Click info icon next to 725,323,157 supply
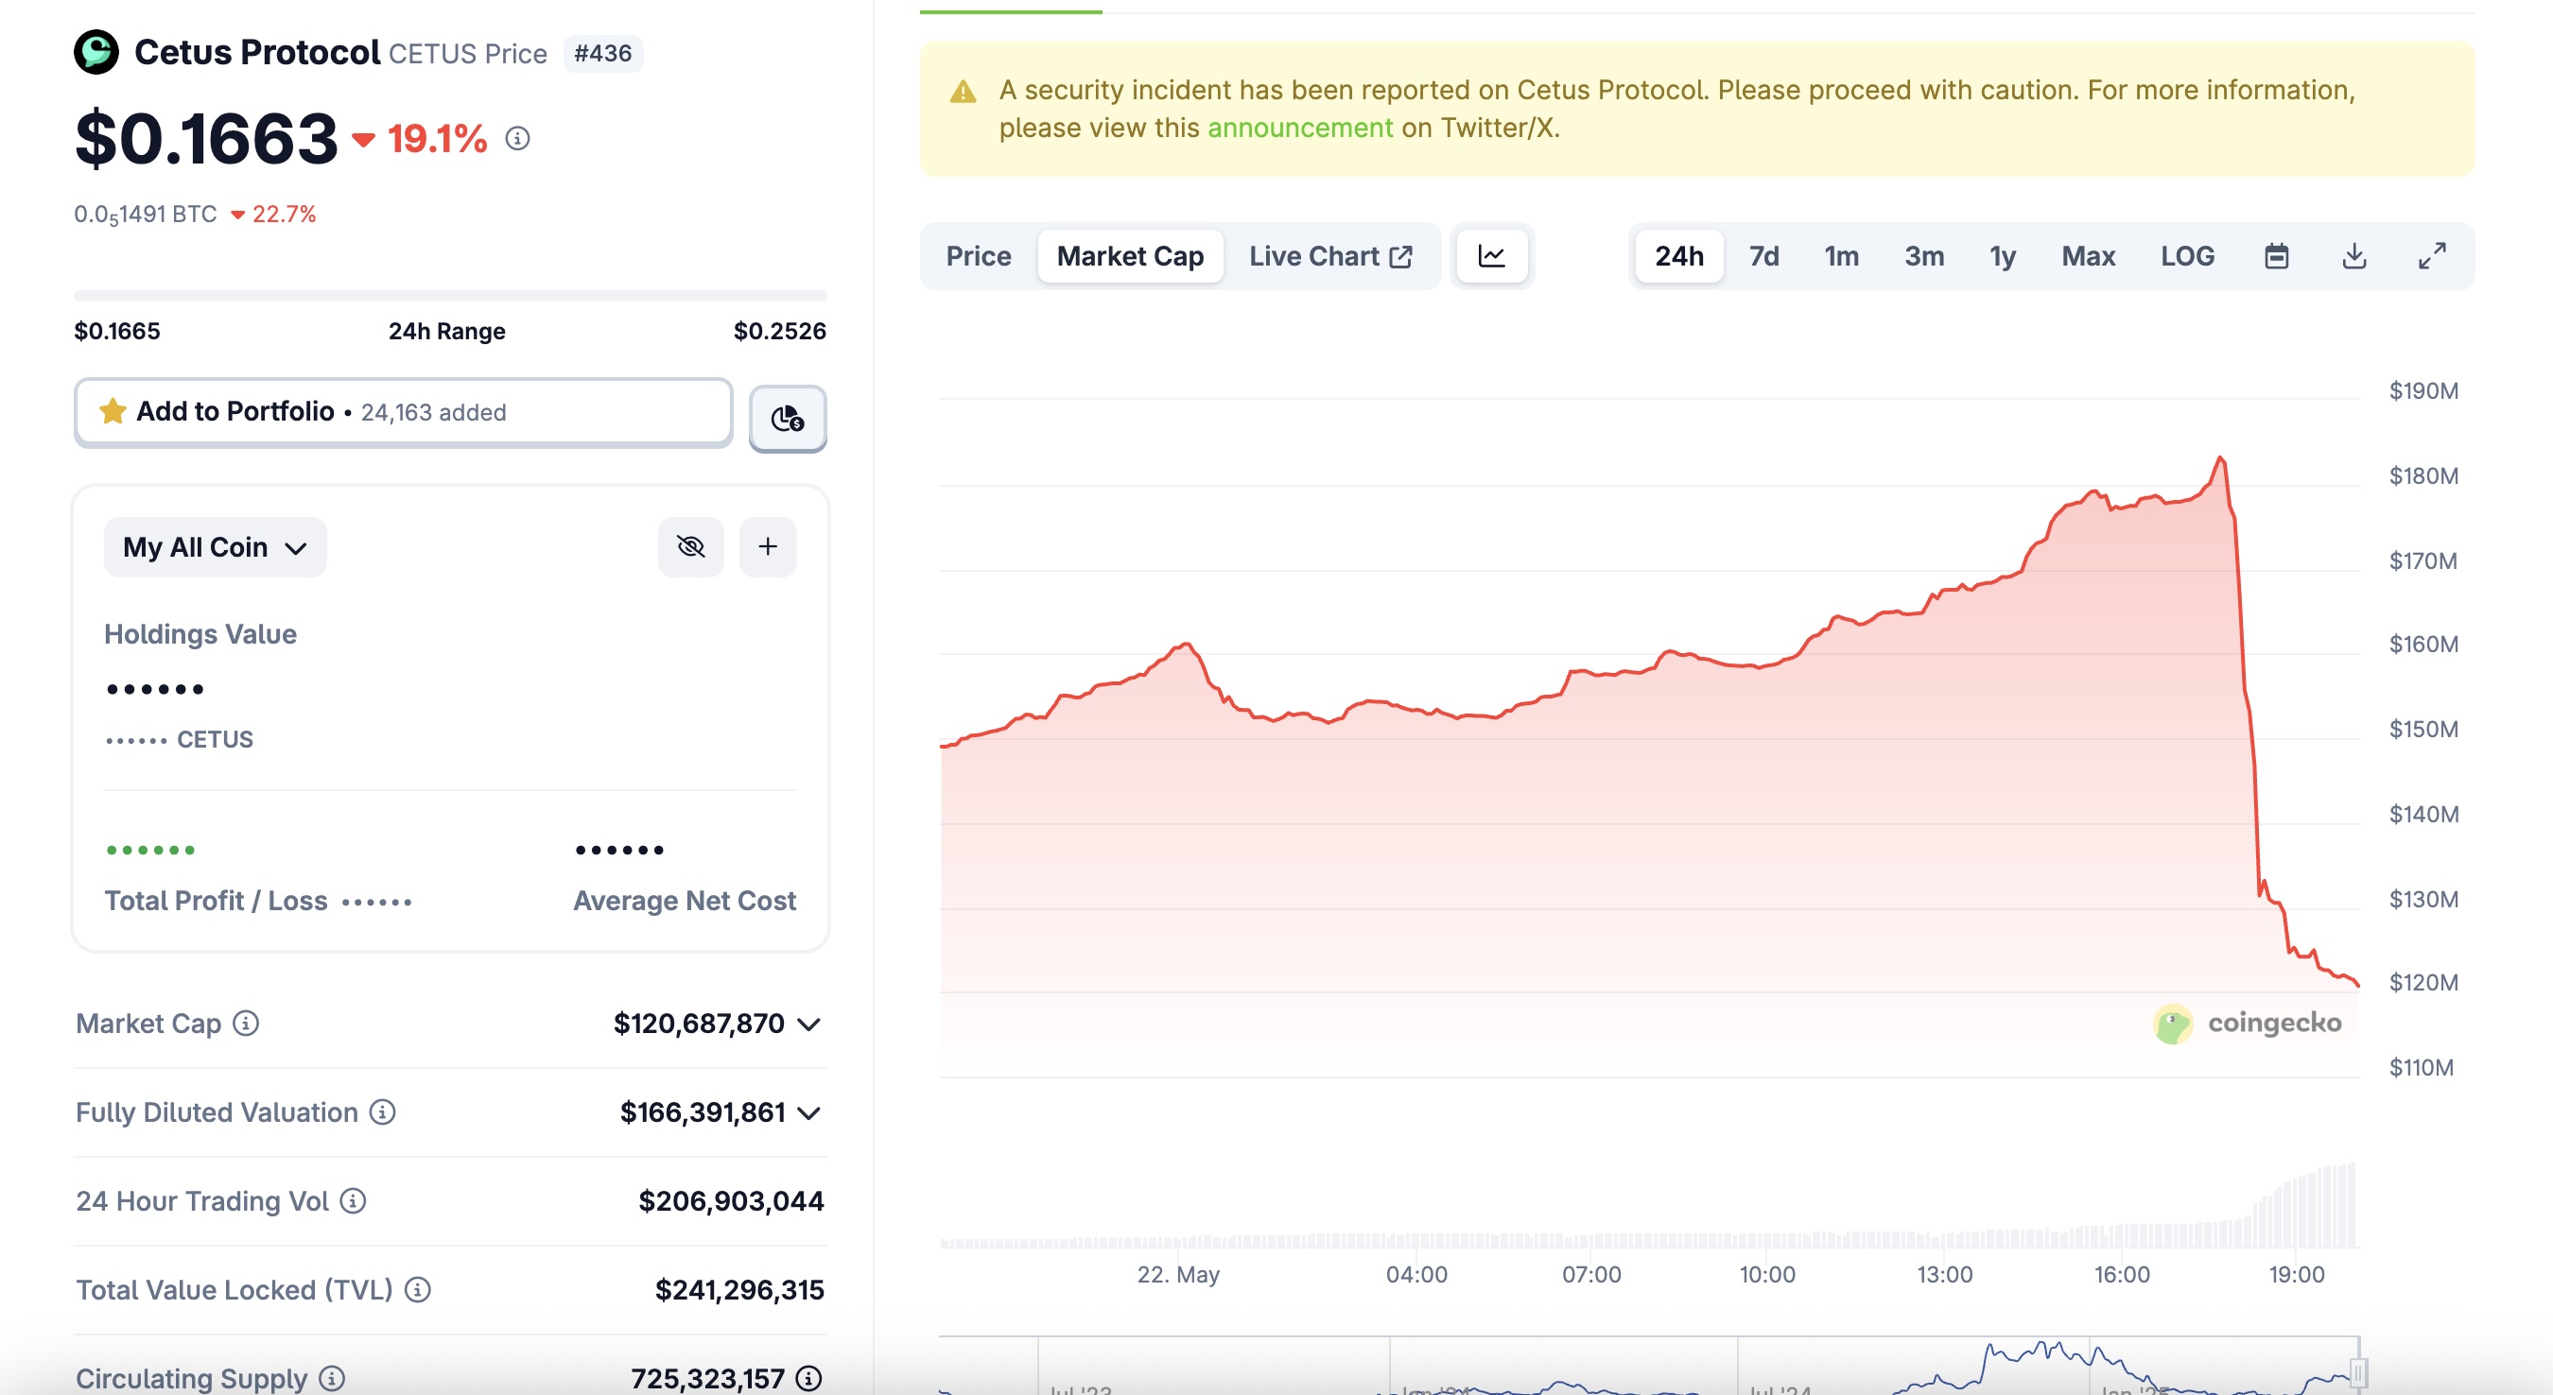The image size is (2553, 1395). (808, 1378)
